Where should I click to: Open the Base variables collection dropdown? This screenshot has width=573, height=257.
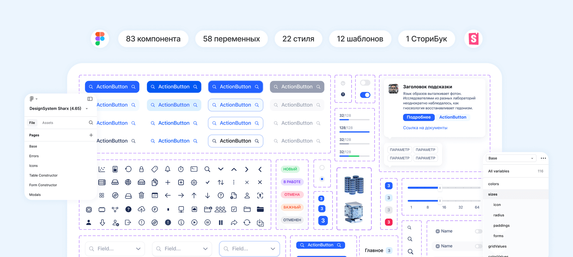coord(511,158)
